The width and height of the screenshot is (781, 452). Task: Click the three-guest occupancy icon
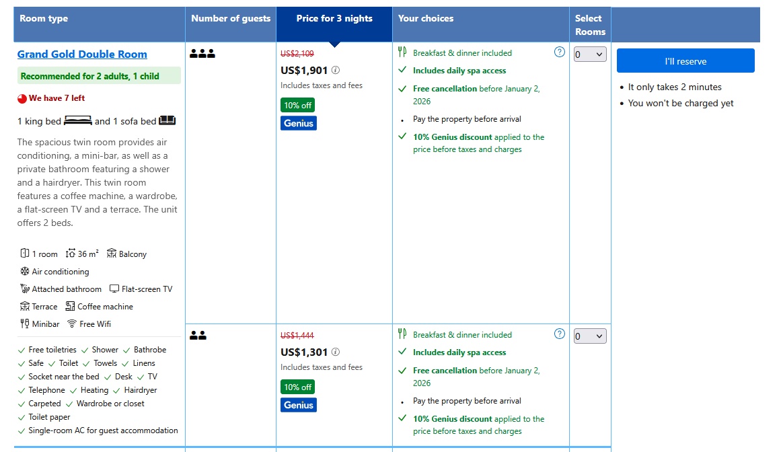(202, 53)
